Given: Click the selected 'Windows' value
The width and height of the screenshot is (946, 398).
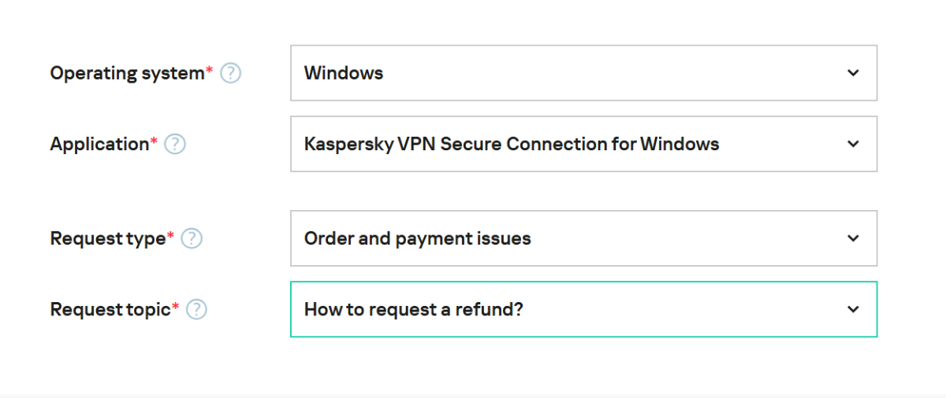Looking at the screenshot, I should pos(344,73).
